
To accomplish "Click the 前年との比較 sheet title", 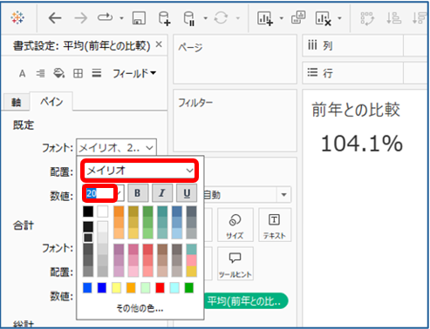I will coord(356,110).
